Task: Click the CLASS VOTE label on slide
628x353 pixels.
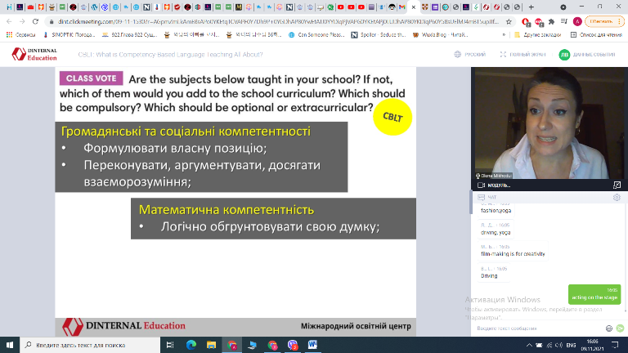Action: tap(92, 78)
